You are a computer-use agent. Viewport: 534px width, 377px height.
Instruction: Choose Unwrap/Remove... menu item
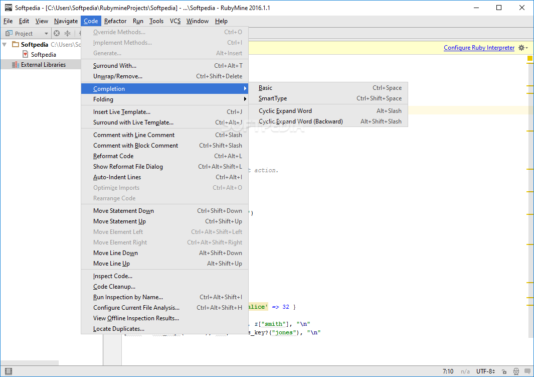pos(164,76)
